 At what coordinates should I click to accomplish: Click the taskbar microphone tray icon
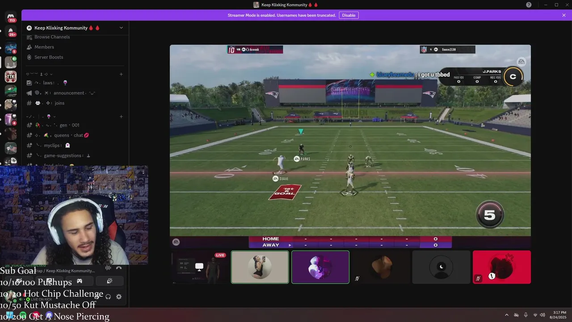click(526, 315)
